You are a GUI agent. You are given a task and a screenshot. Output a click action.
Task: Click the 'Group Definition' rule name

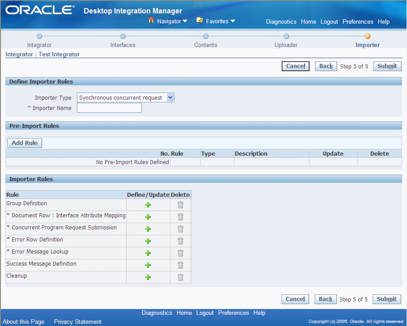coord(26,203)
